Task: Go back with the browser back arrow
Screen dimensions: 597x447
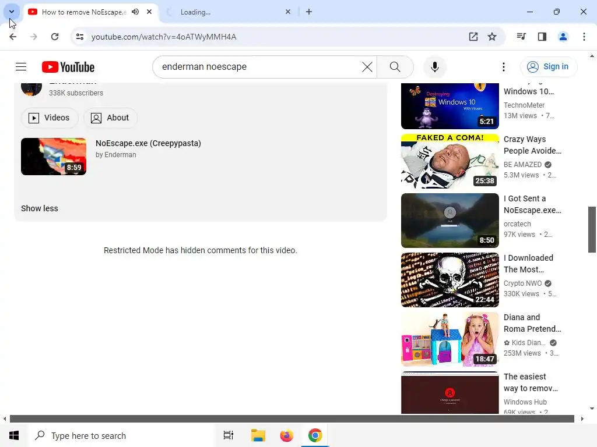Action: tap(13, 37)
